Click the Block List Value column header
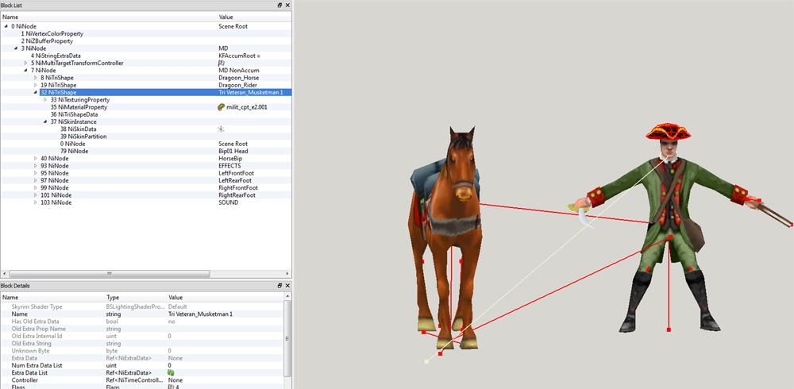 tap(254, 17)
